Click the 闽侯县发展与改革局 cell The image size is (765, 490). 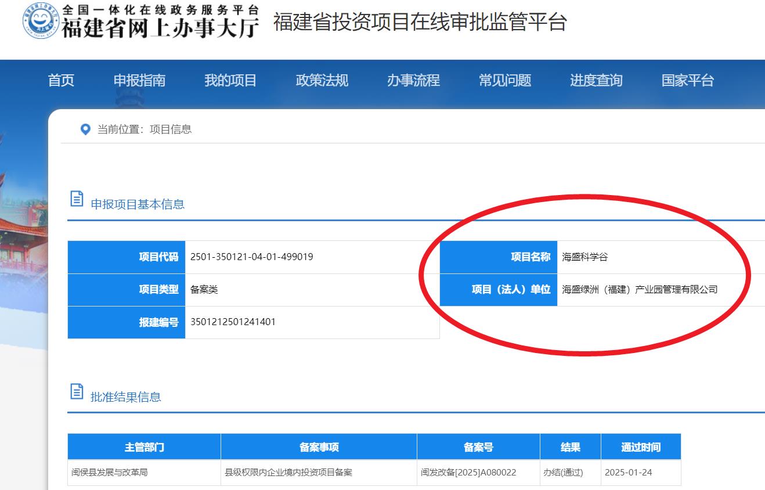pyautogui.click(x=144, y=473)
